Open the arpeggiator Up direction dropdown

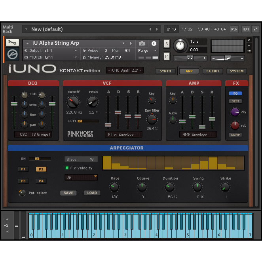click(81, 177)
